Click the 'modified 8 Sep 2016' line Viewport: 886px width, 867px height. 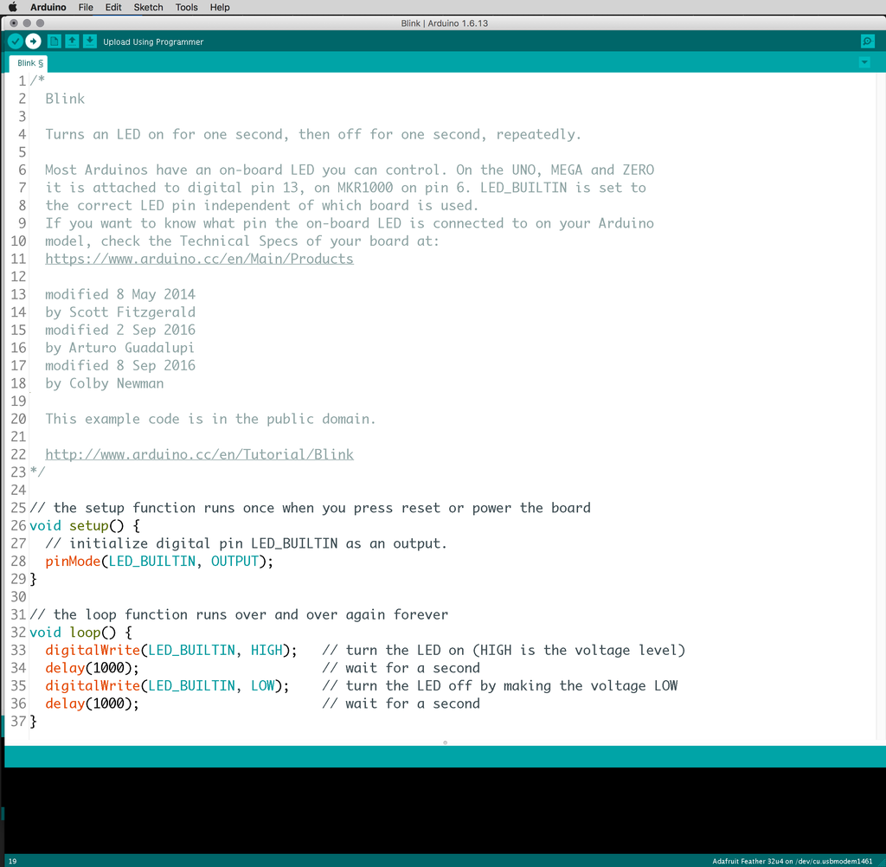(120, 366)
